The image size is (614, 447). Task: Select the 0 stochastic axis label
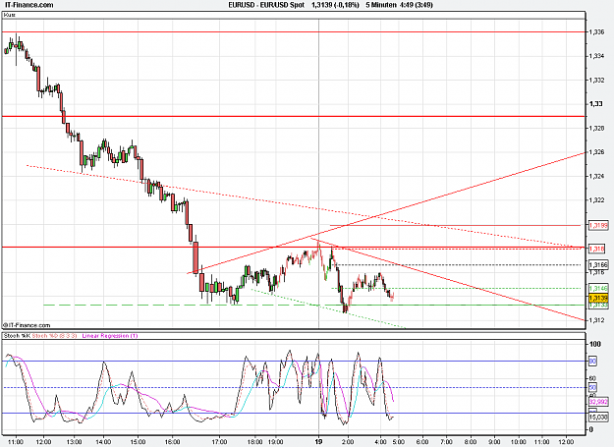(x=591, y=429)
